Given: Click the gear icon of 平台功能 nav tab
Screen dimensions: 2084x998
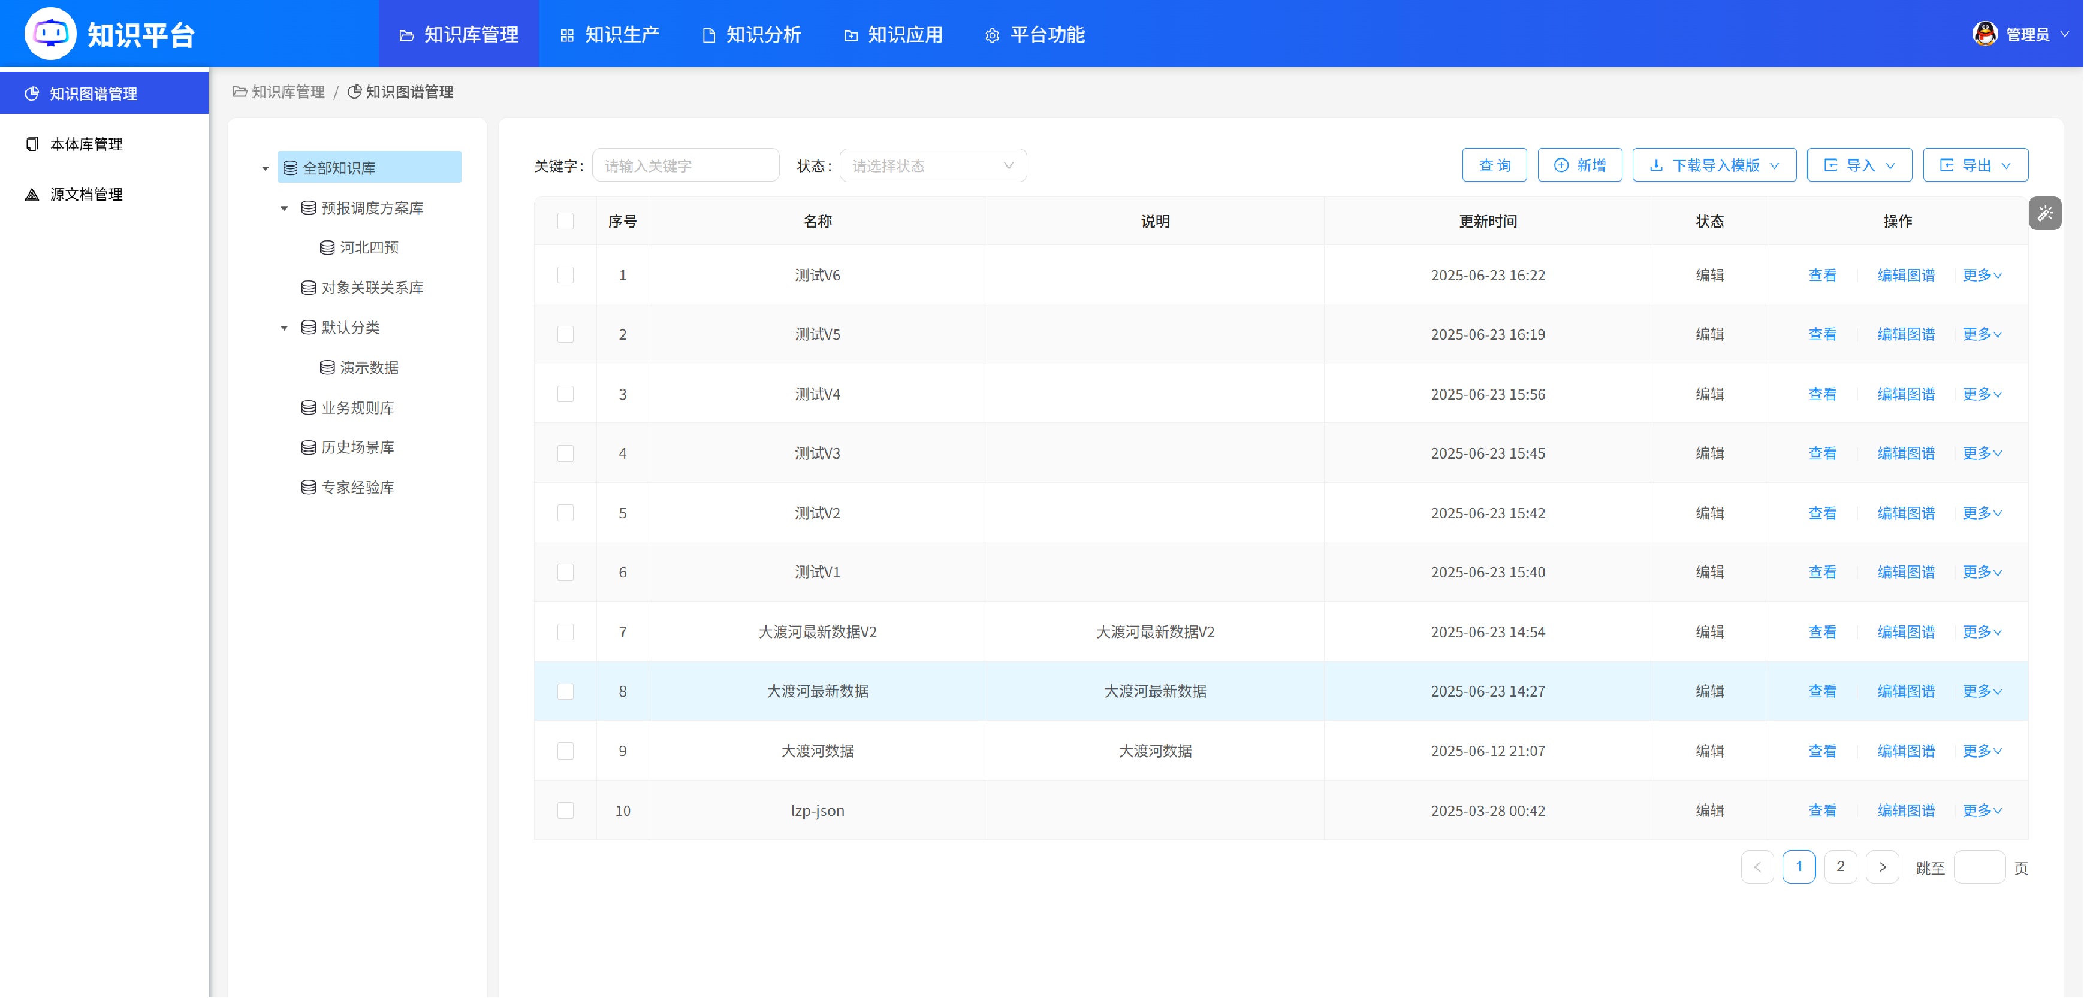Looking at the screenshot, I should [992, 35].
